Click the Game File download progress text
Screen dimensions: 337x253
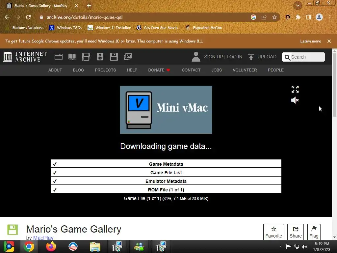166,198
